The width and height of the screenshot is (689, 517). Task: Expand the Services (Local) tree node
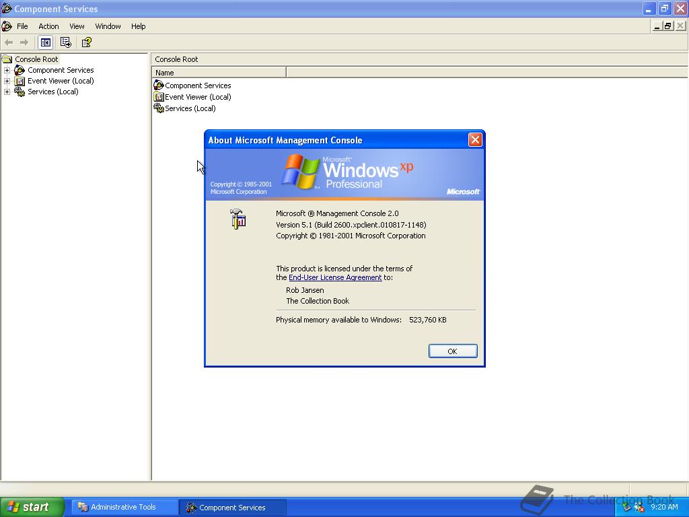click(x=7, y=92)
